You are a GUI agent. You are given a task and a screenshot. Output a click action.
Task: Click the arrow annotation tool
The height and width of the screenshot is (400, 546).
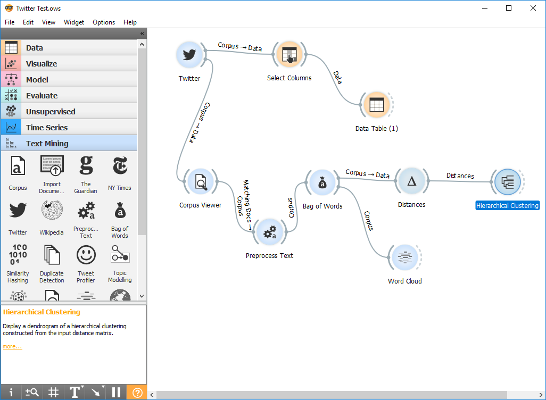tap(95, 393)
